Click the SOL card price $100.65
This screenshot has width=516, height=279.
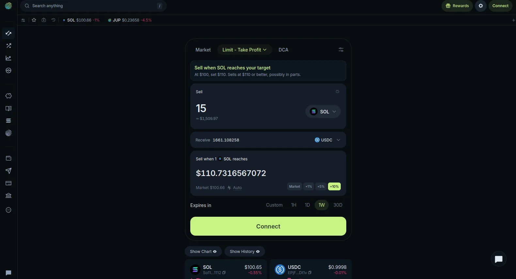coord(253,267)
